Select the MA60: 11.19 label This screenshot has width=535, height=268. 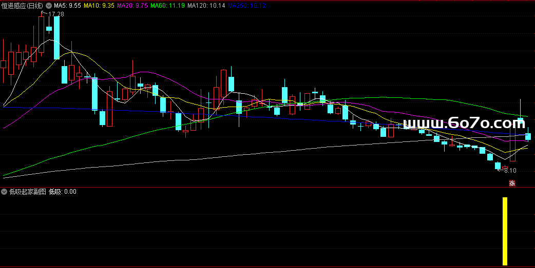point(167,6)
